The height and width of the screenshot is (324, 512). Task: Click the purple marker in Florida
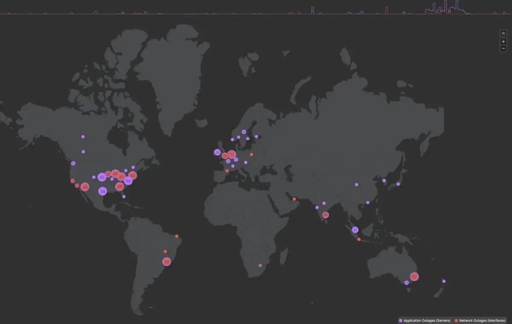point(124,197)
